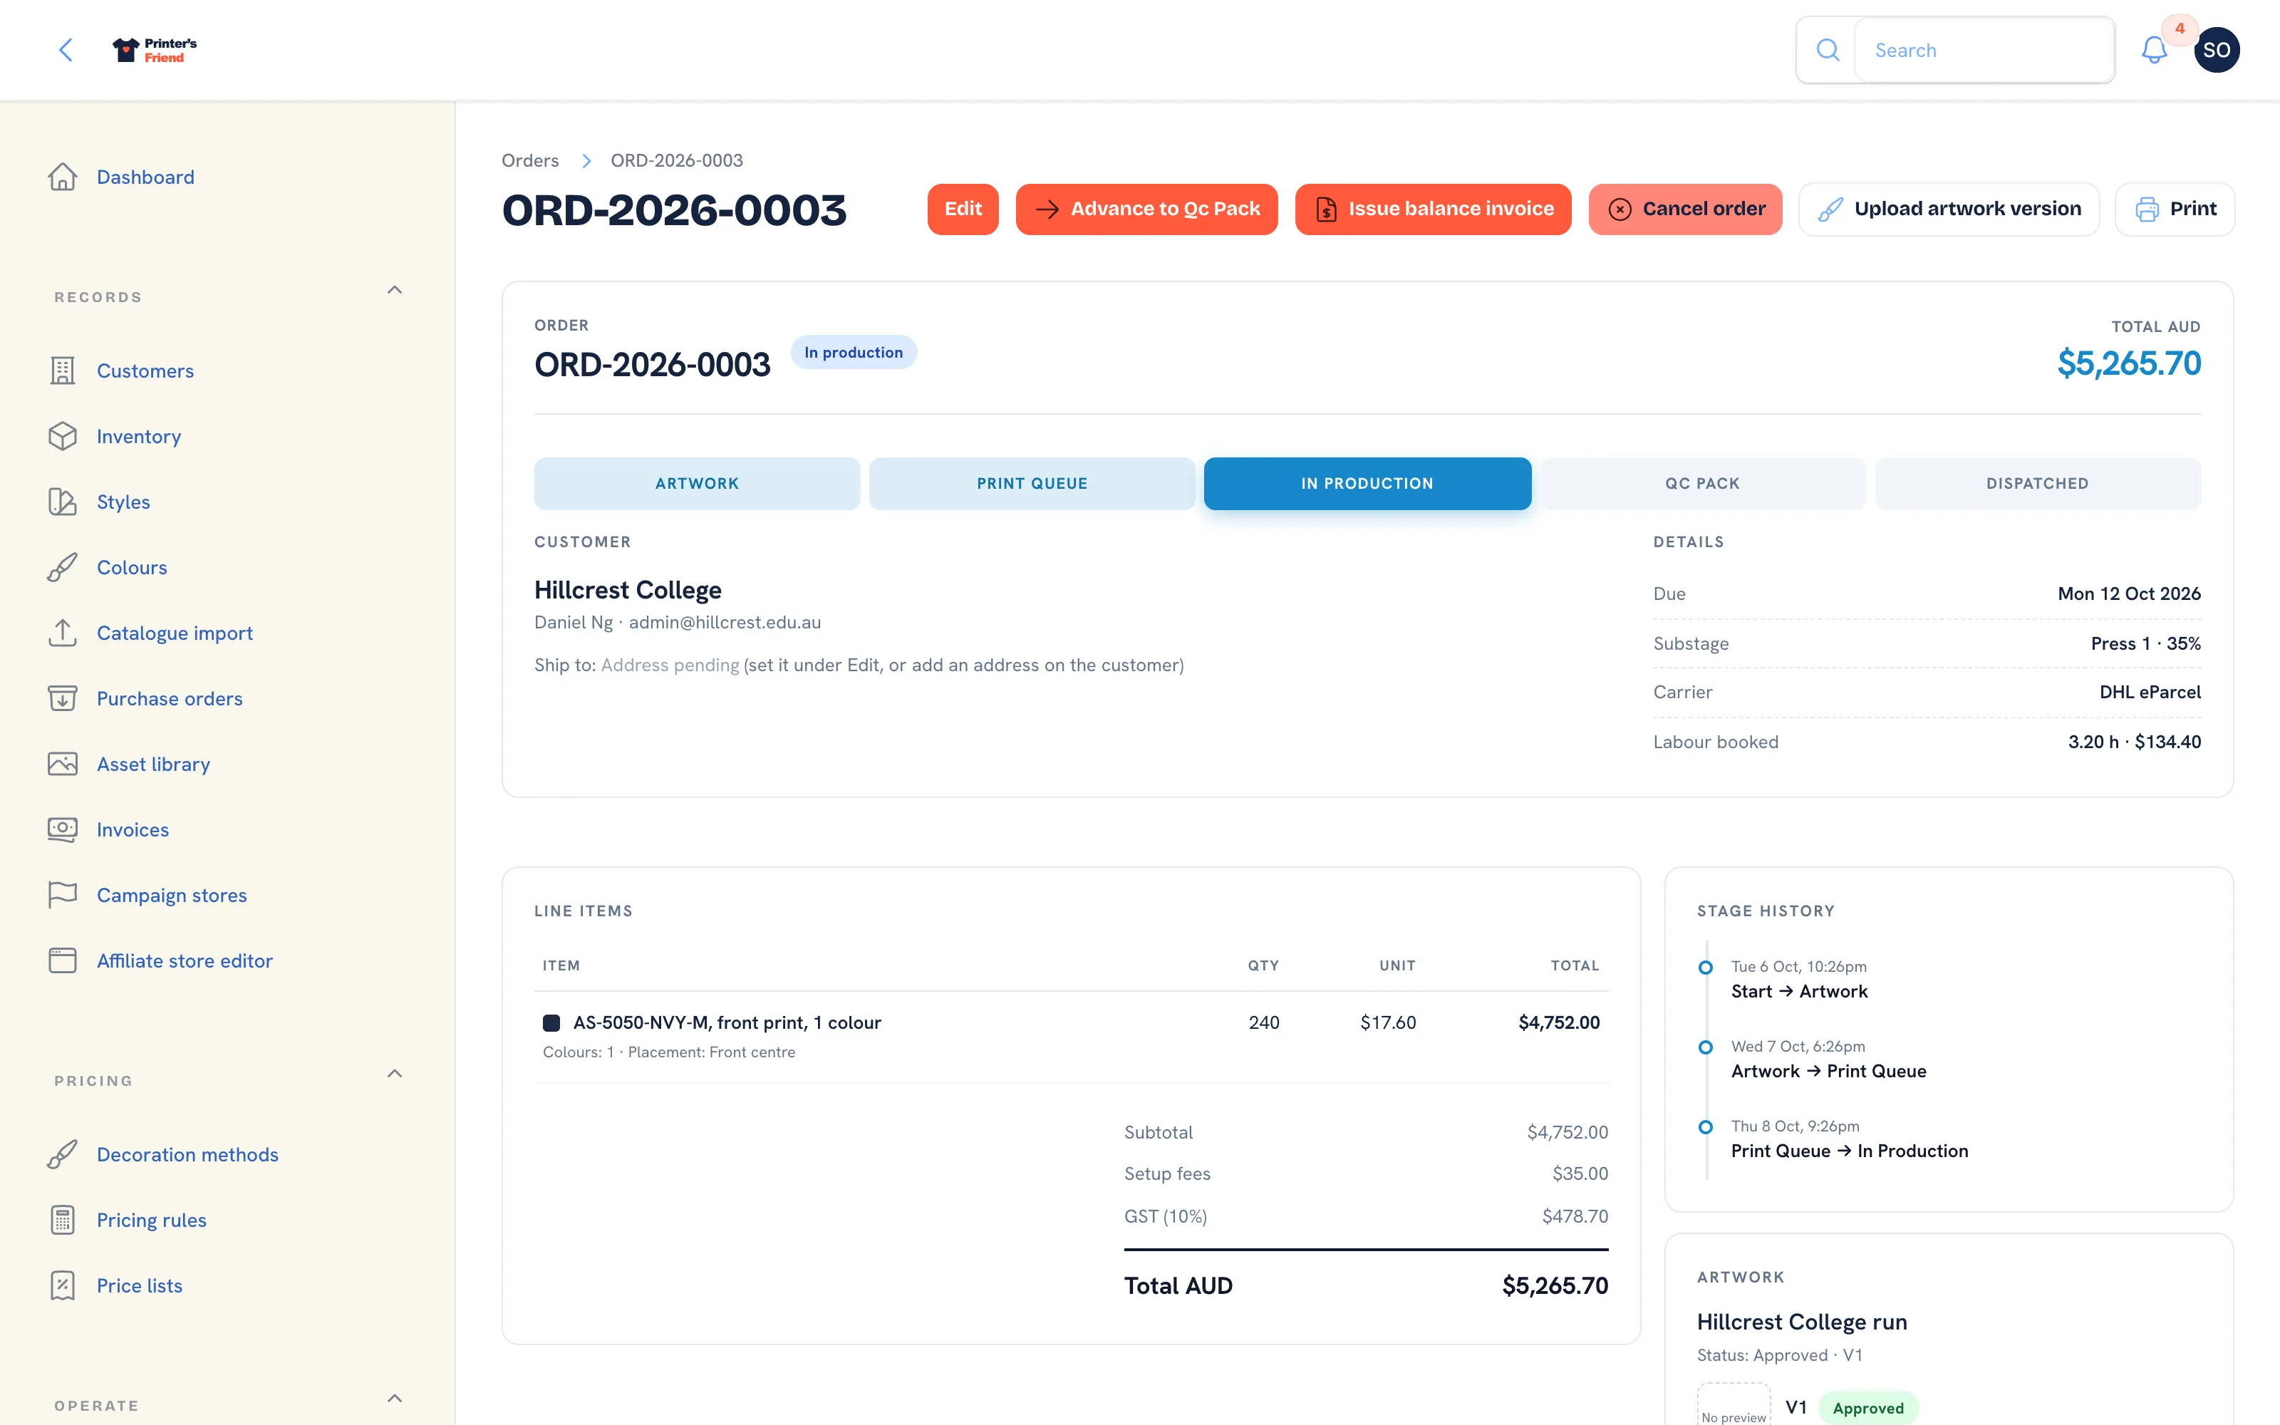The image size is (2280, 1425).
Task: Collapse the Records sidebar section
Action: click(x=395, y=290)
